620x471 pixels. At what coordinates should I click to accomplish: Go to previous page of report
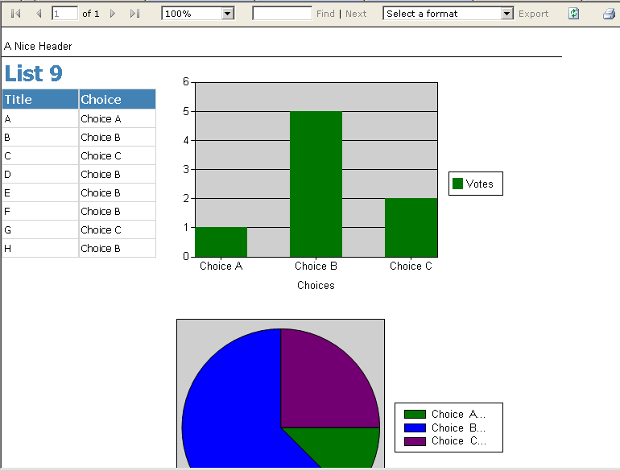(39, 14)
